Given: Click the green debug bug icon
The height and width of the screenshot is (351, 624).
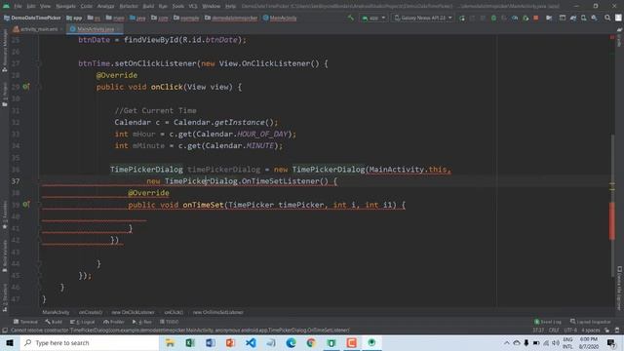Looking at the screenshot, I should coord(493,18).
